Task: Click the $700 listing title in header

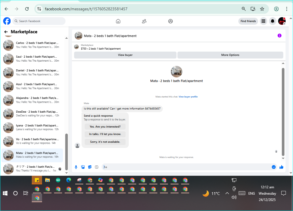Action: tap(101, 49)
